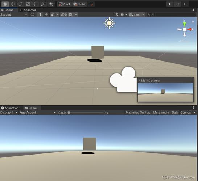Viewport: 198px width, 181px height.
Task: Switch to the Game tab
Action: pos(31,108)
